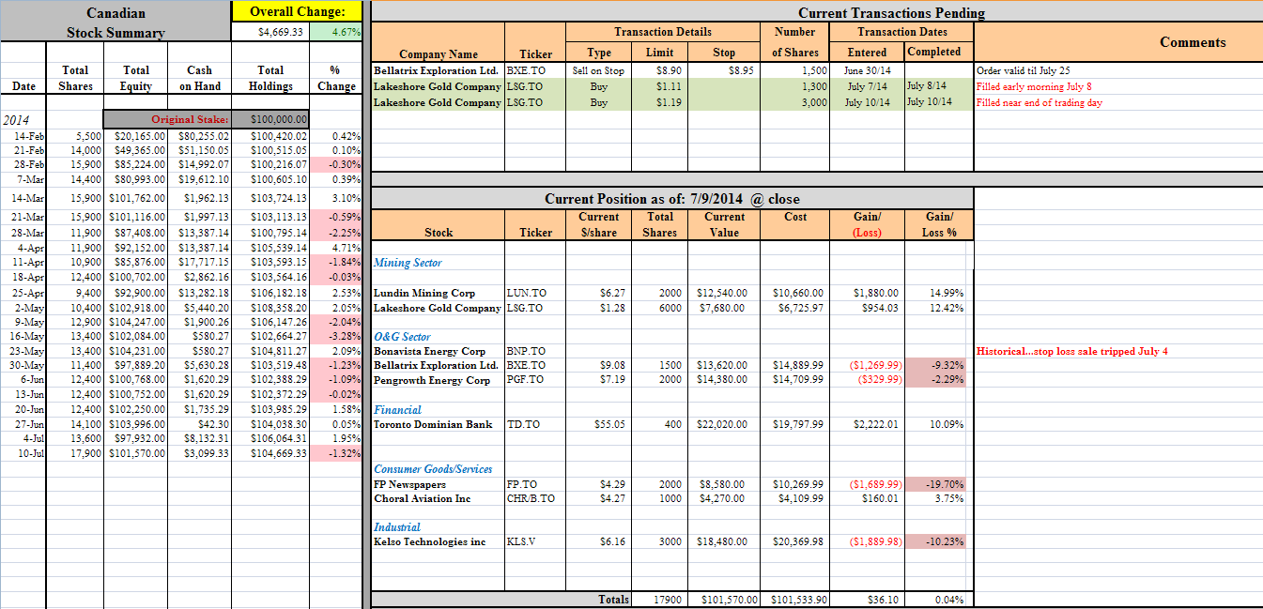Click the Sell on Stop type cell
The width and height of the screenshot is (1263, 609).
[598, 70]
